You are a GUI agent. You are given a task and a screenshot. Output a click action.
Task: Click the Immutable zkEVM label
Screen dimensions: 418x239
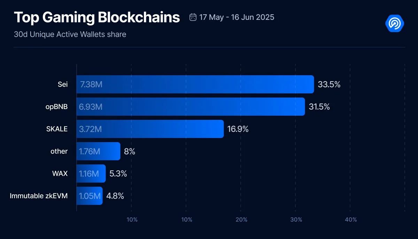pyautogui.click(x=39, y=196)
